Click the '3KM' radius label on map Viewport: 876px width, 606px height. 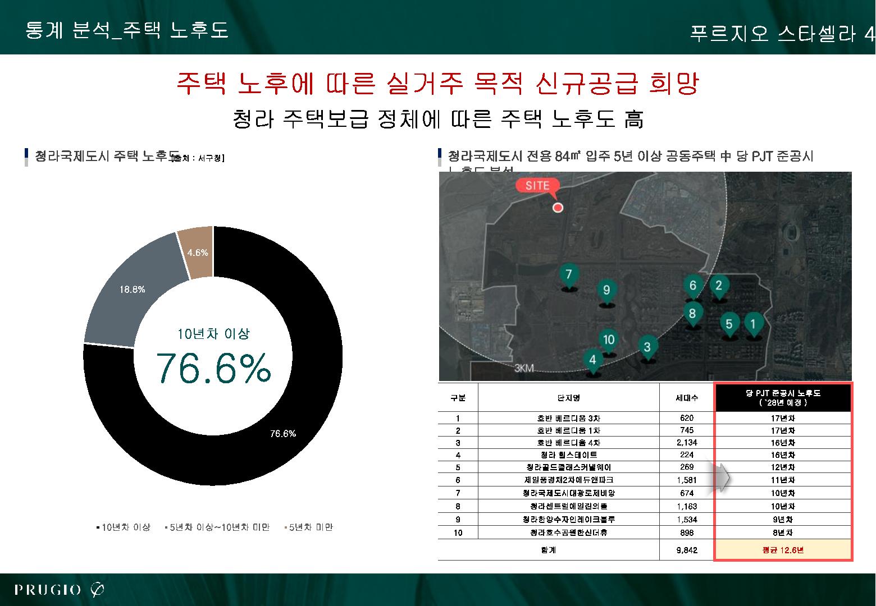524,369
